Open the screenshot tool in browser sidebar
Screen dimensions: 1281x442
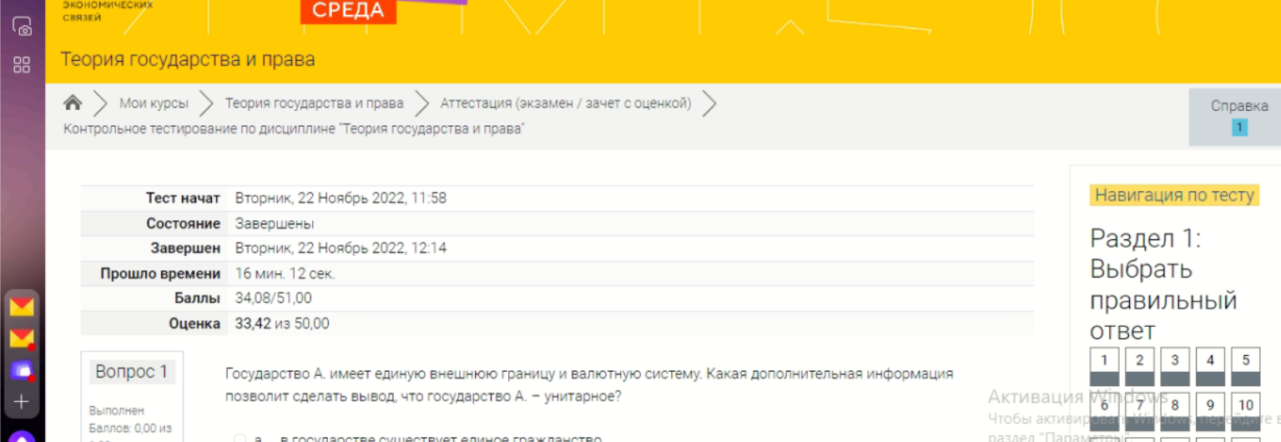pos(22,27)
